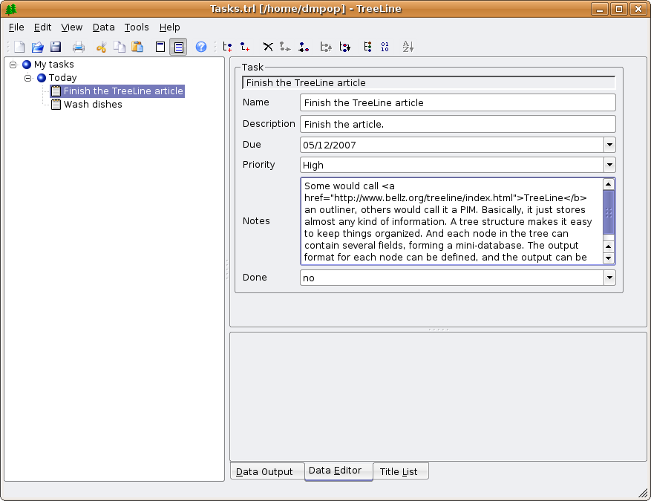The height and width of the screenshot is (501, 651).
Task: Click into the Name input field
Action: (x=457, y=102)
